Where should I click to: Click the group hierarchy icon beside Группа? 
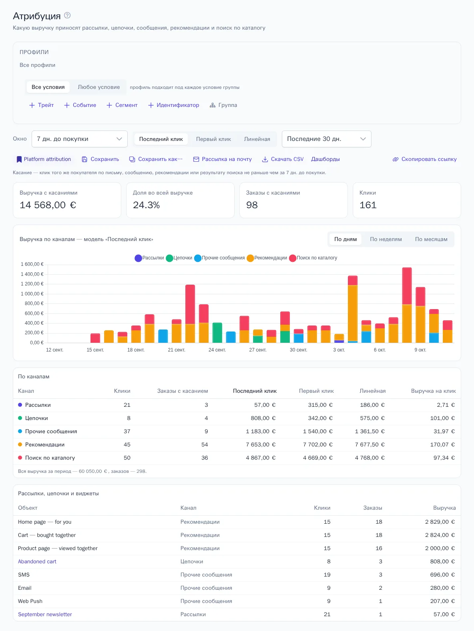pos(213,105)
